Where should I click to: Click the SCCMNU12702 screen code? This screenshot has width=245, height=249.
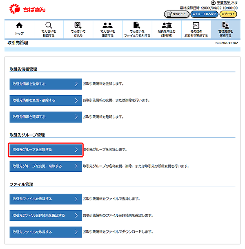[x=227, y=43]
